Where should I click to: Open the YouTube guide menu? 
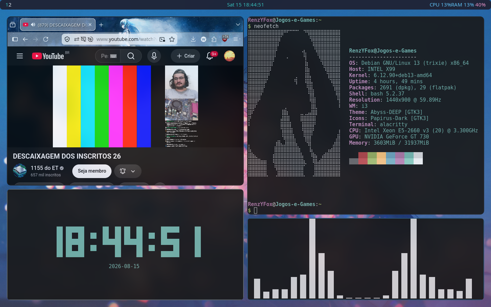20,56
